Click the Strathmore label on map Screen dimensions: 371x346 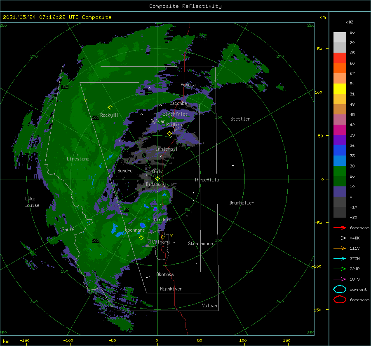[x=200, y=244]
